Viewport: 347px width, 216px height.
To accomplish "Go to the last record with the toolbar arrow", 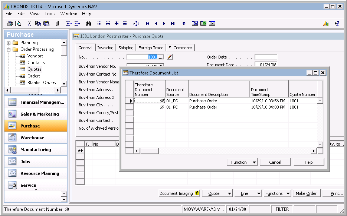I will 173,23.
